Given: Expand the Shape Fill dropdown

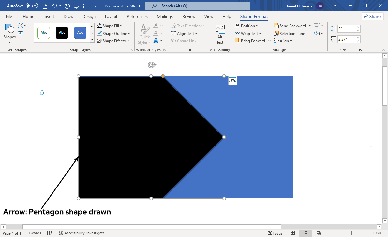Looking at the screenshot, I should point(121,26).
